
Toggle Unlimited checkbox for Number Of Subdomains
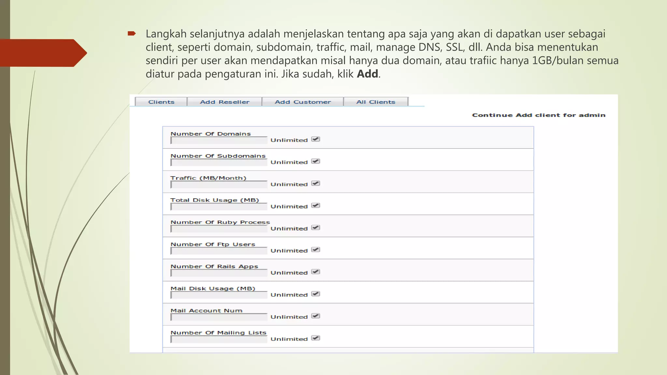[x=316, y=161]
